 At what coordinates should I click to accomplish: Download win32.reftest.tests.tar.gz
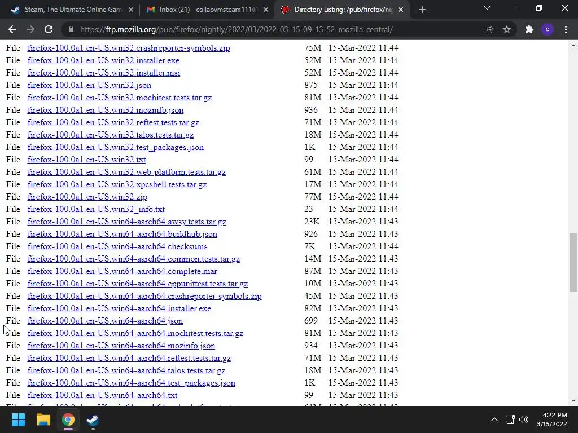click(113, 122)
